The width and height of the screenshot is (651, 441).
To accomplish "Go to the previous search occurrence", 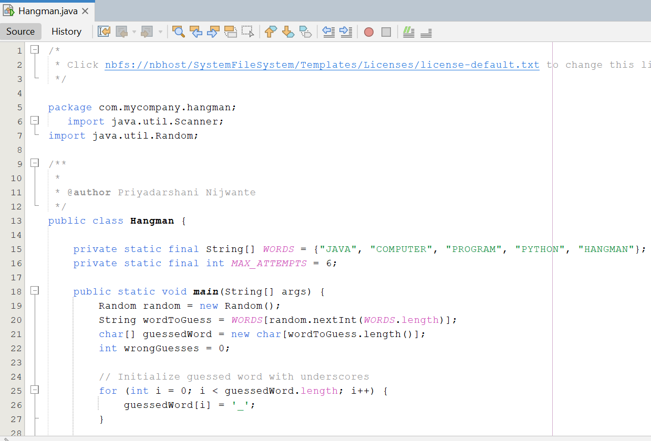I will click(196, 31).
